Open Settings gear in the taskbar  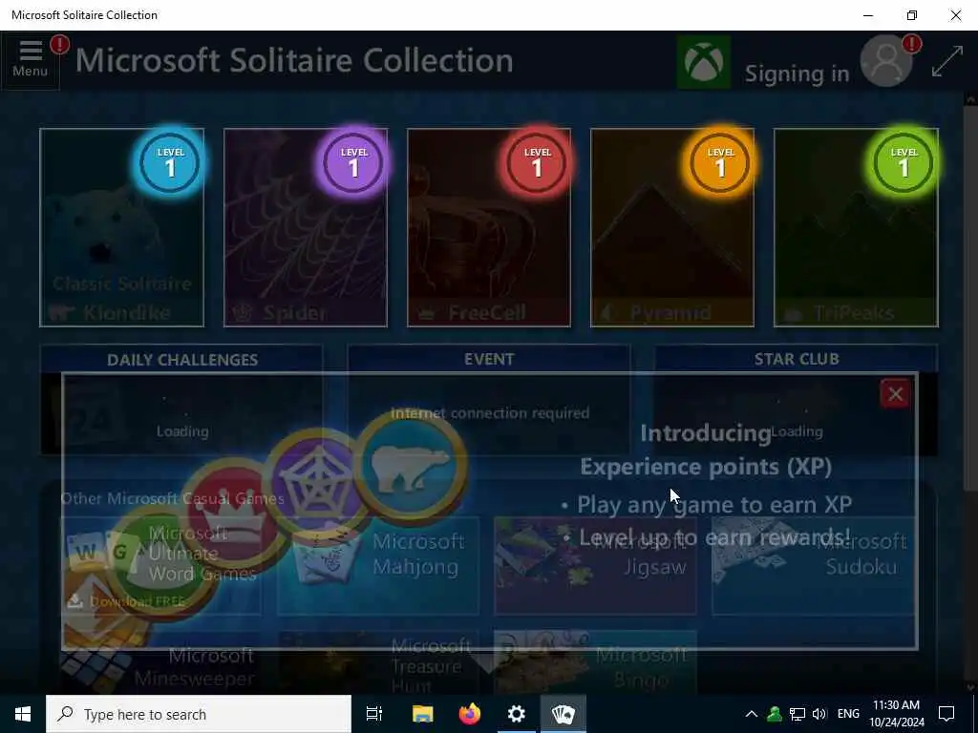(517, 714)
